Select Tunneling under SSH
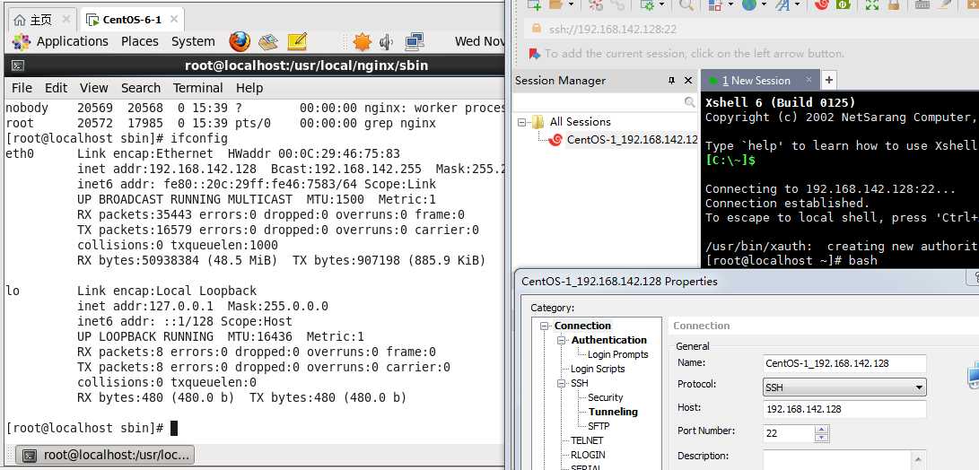The width and height of the screenshot is (979, 470). coord(613,412)
